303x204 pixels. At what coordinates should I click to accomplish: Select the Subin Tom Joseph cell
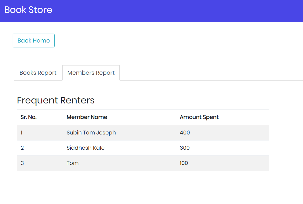point(119,133)
